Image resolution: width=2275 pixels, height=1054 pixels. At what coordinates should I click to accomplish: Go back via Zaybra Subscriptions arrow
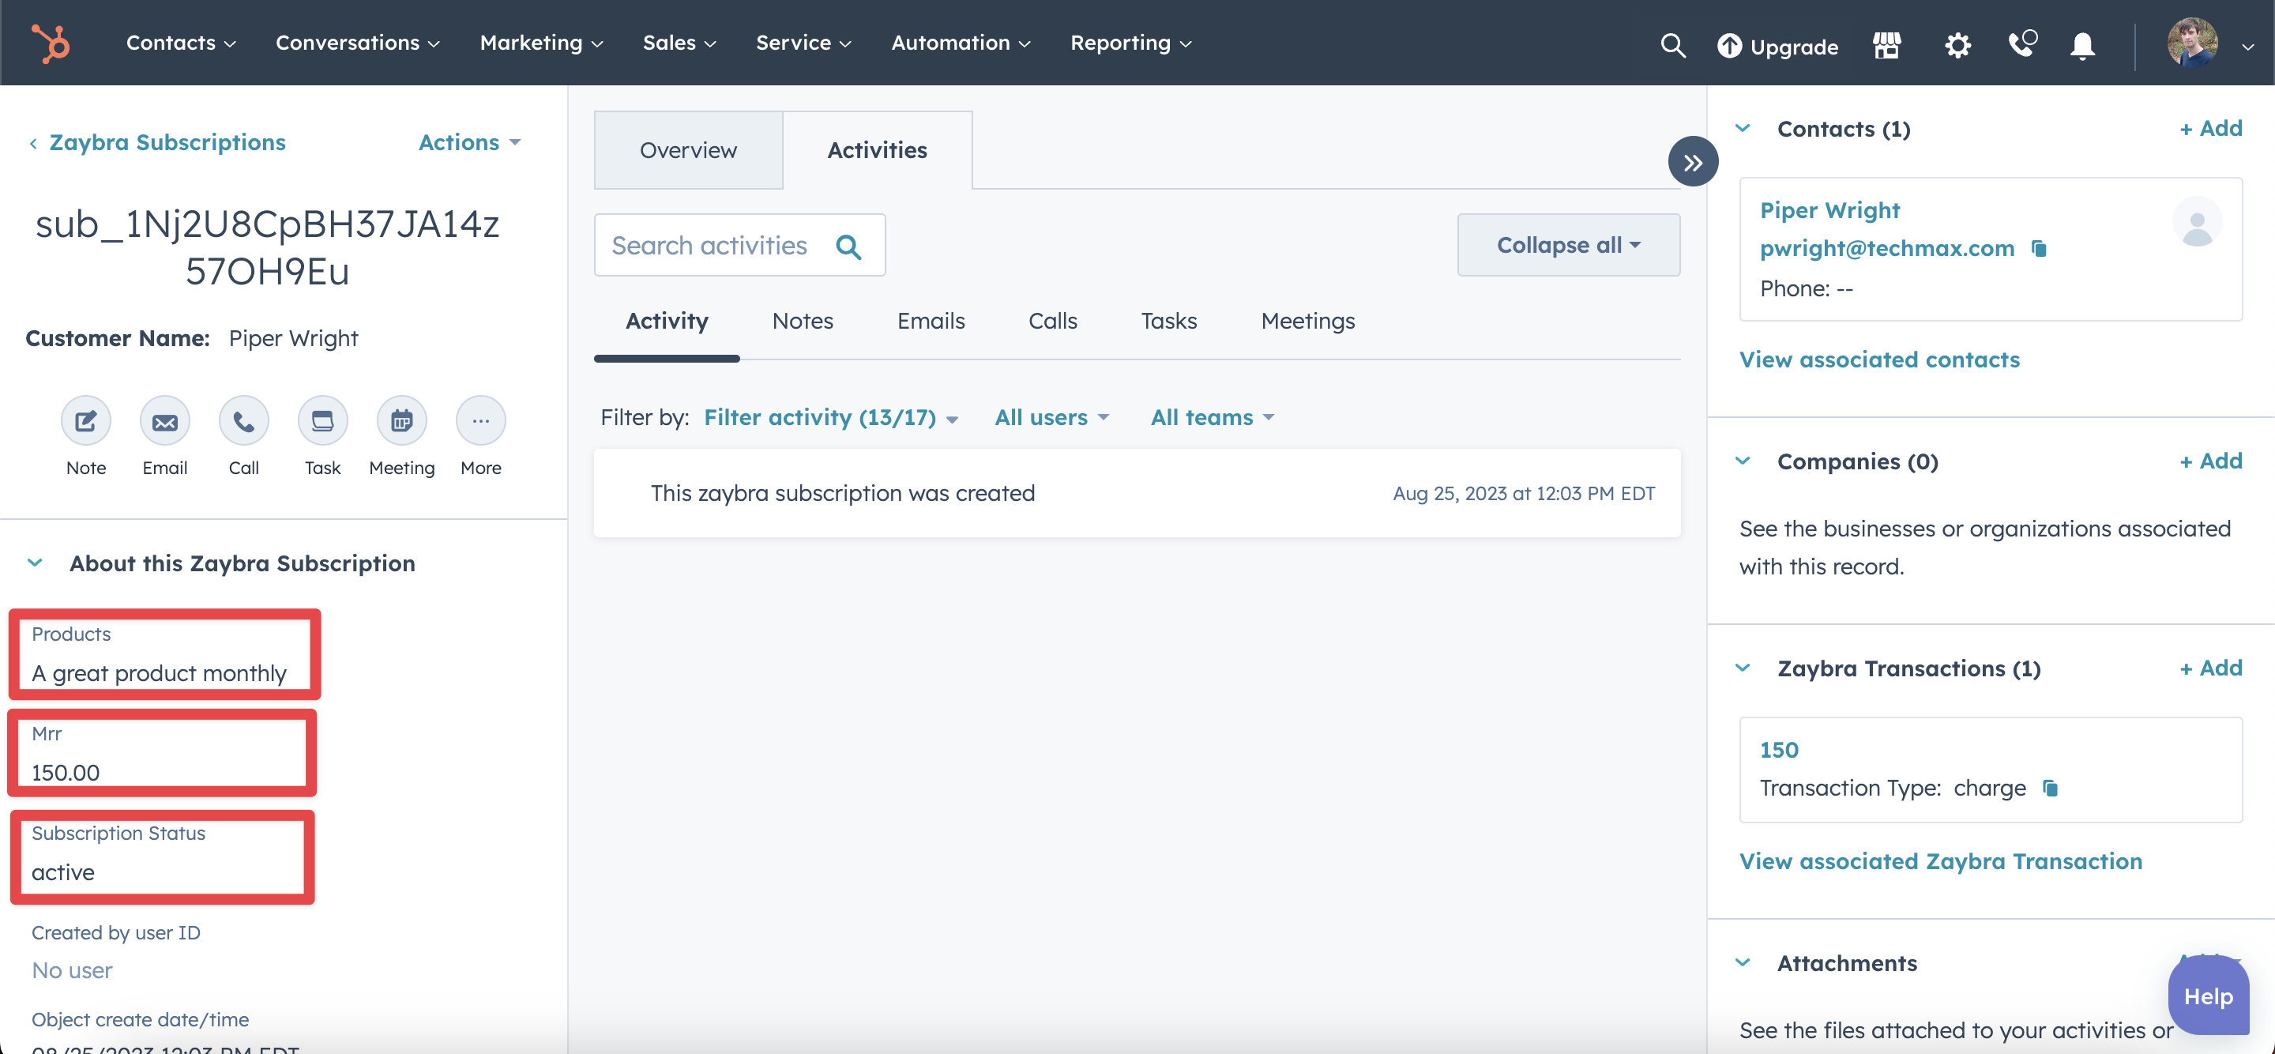coord(32,143)
